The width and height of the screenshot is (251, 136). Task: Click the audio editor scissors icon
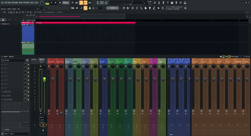(159, 3)
